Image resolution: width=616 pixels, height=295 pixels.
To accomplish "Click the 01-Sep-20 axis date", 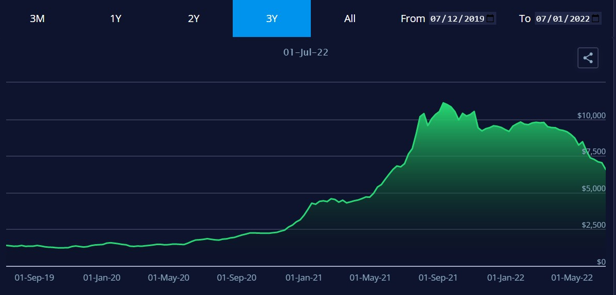I will point(236,278).
